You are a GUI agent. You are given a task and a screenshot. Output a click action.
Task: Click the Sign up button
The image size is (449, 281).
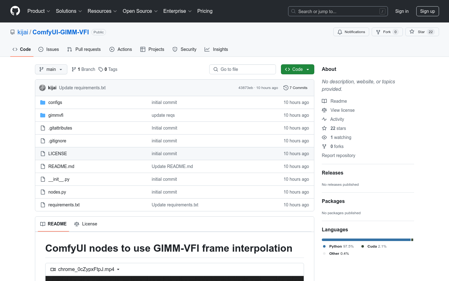[427, 11]
